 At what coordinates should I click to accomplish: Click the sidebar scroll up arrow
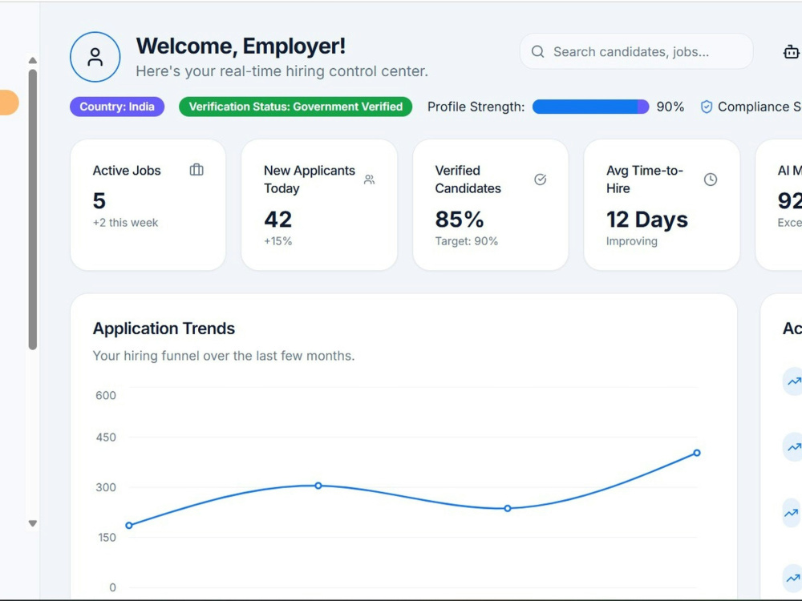coord(33,60)
